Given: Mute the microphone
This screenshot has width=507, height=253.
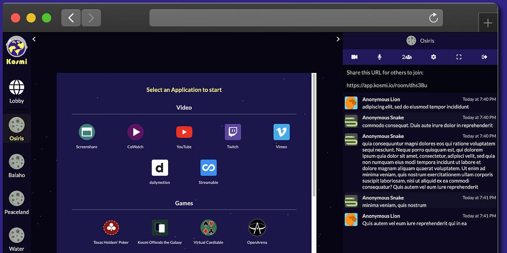Looking at the screenshot, I should pyautogui.click(x=379, y=57).
